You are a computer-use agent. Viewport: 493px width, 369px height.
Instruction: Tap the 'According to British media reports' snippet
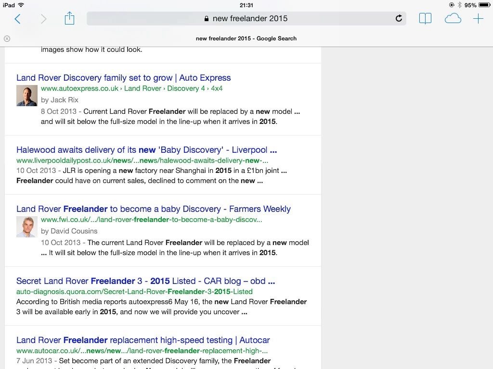click(x=162, y=307)
